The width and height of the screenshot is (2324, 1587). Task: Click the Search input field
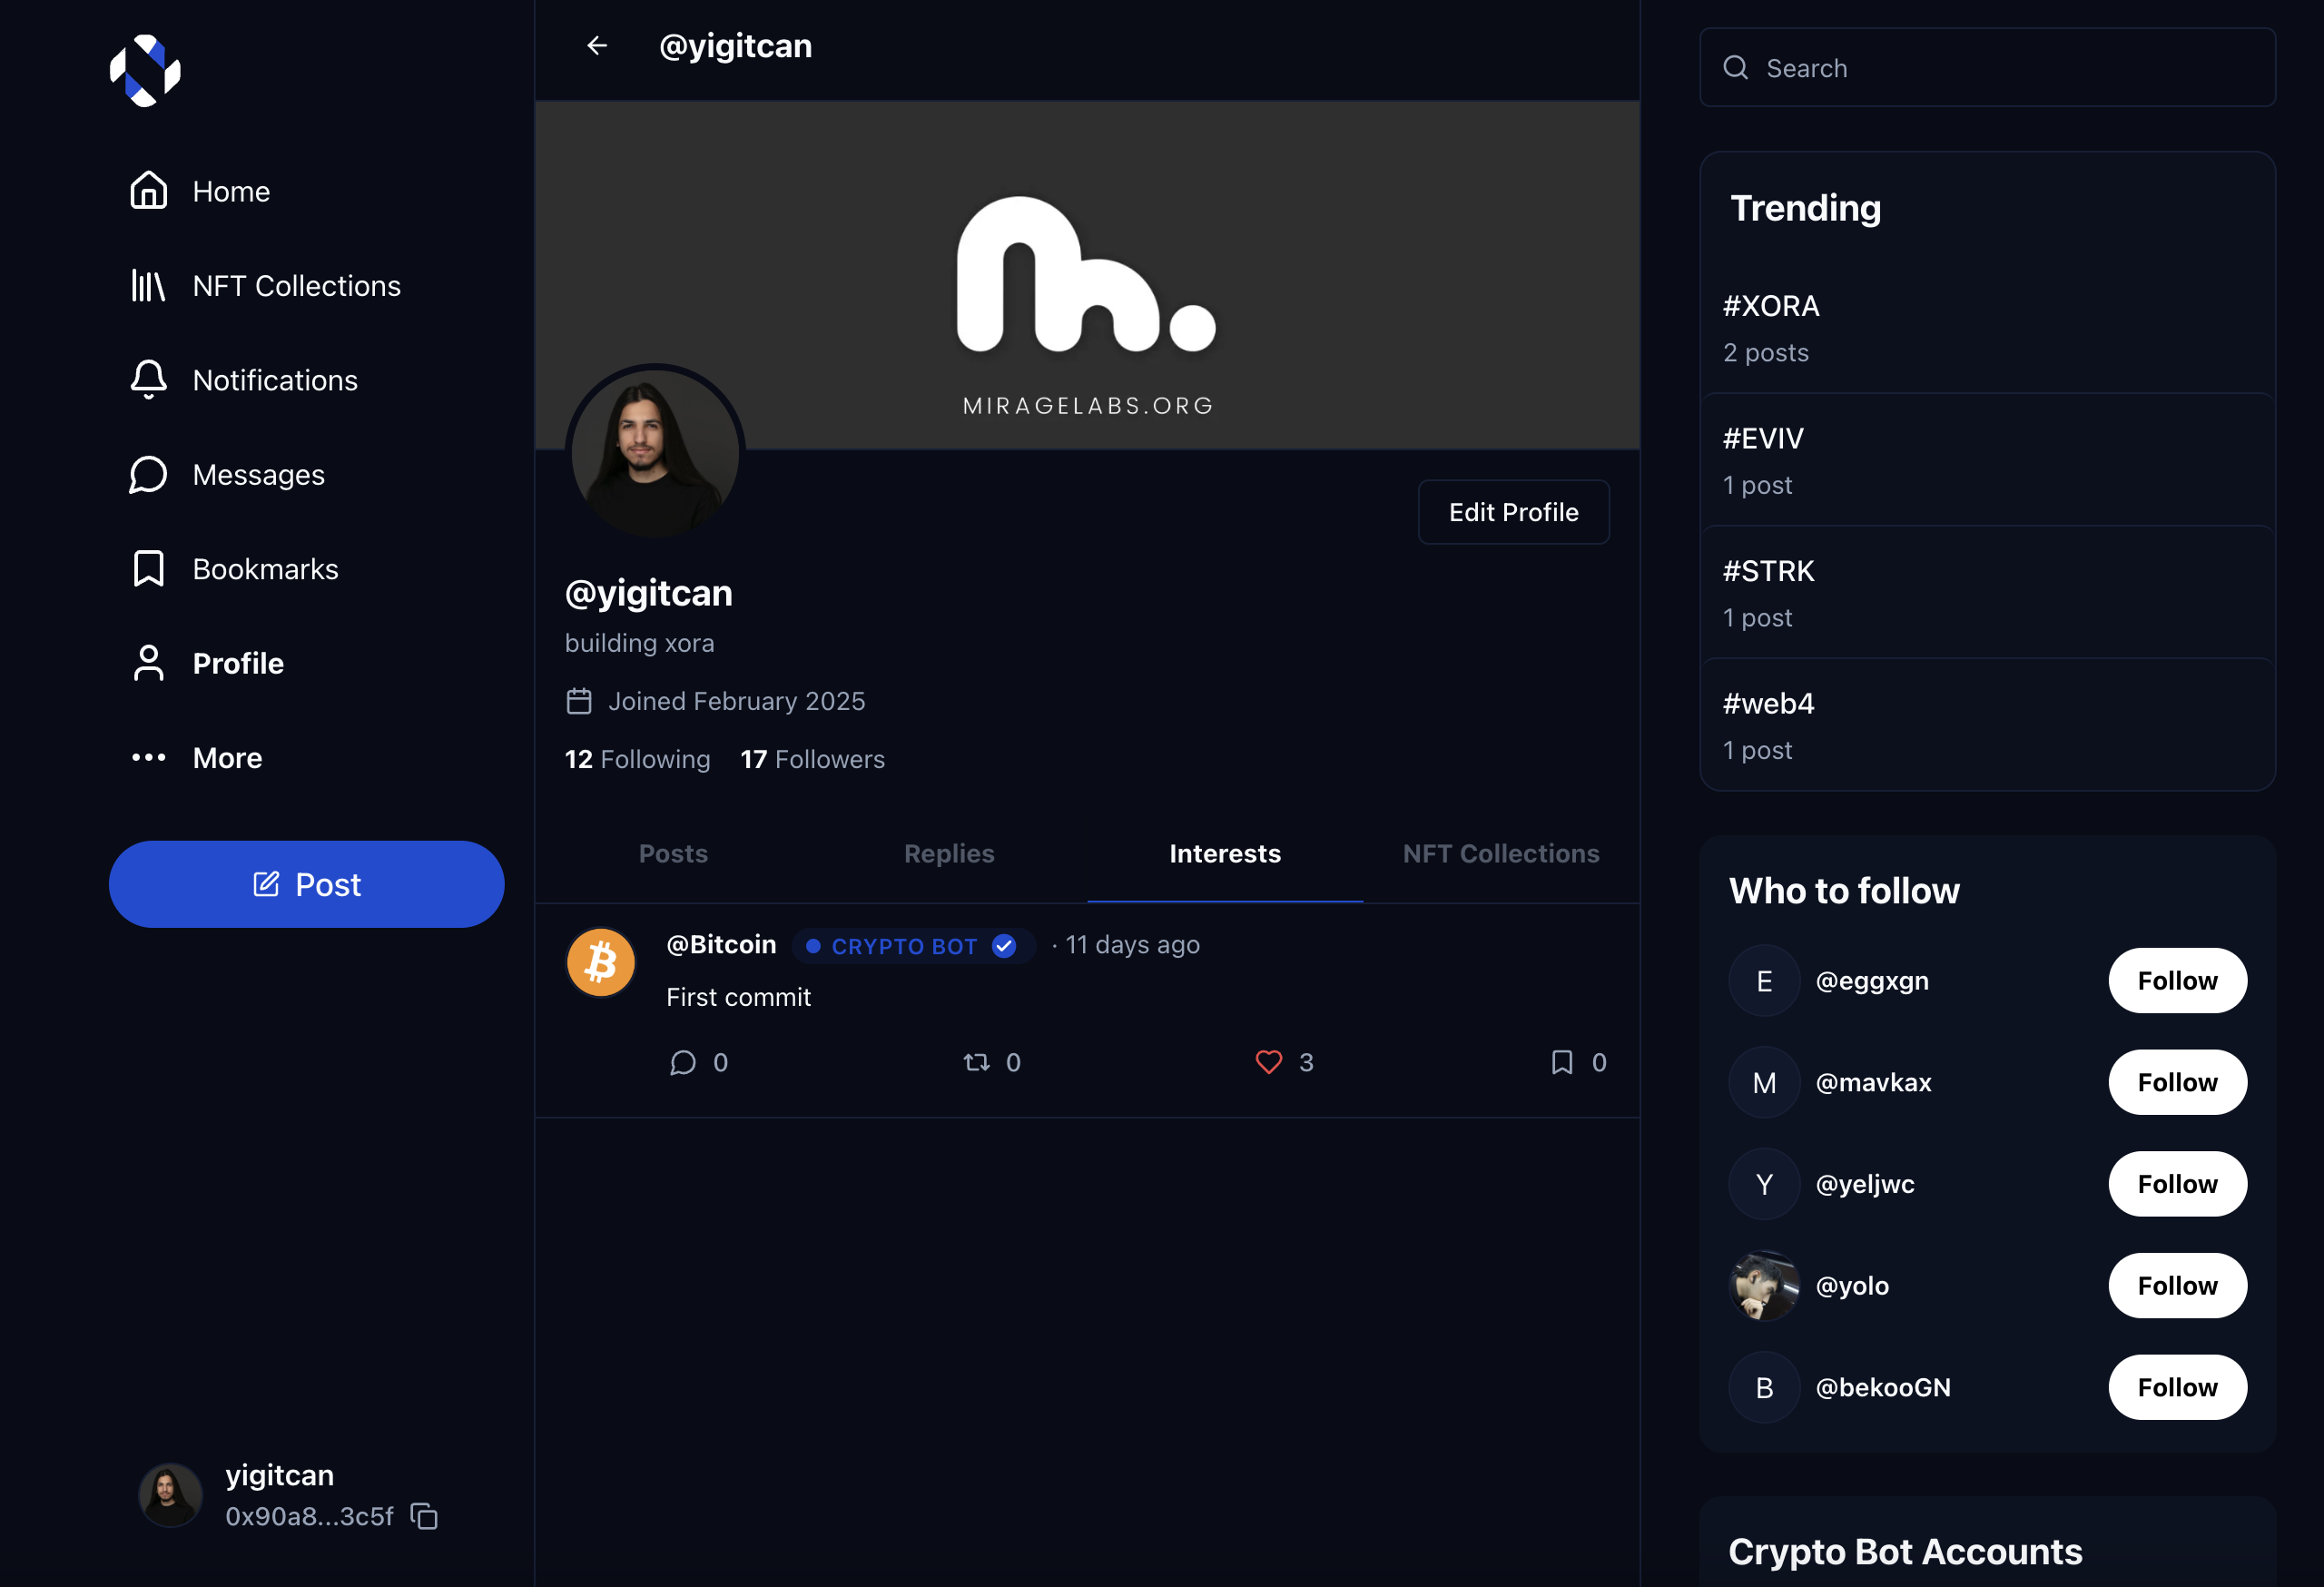pos(1987,68)
